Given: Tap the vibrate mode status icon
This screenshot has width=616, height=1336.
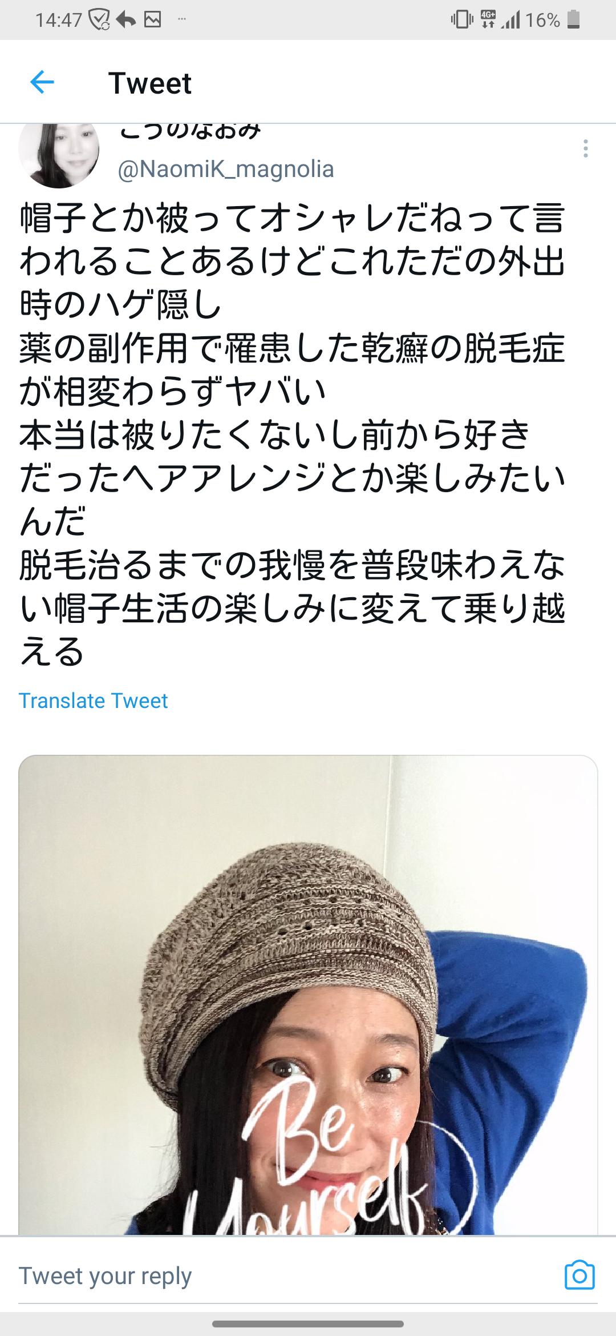Looking at the screenshot, I should (462, 21).
